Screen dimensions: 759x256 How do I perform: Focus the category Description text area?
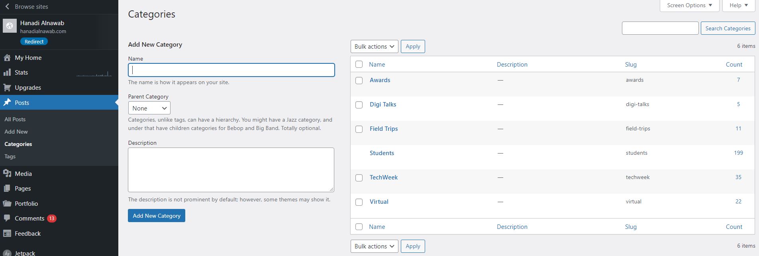tap(231, 170)
